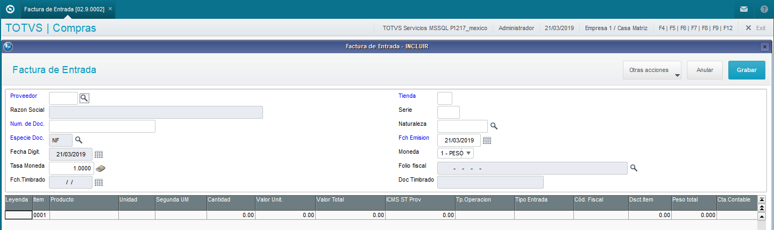Open help question mark icon
Screen dimensions: 774x230
pos(764,9)
